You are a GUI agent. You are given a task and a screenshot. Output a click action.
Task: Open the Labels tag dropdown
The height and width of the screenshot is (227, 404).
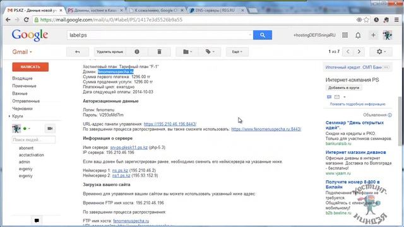click(x=210, y=52)
